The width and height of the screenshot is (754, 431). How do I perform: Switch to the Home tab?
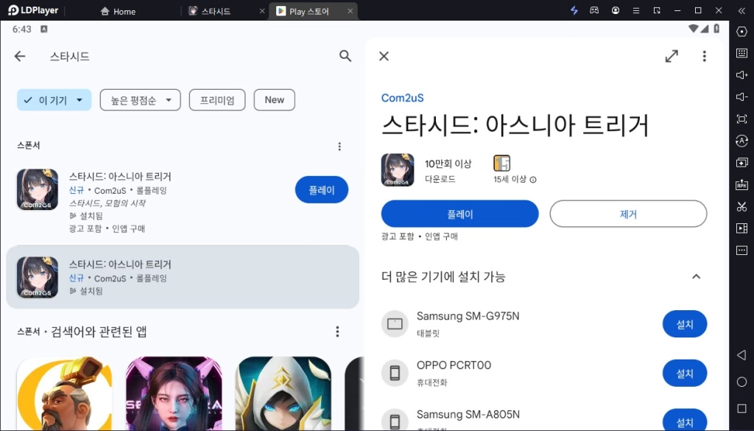(118, 11)
